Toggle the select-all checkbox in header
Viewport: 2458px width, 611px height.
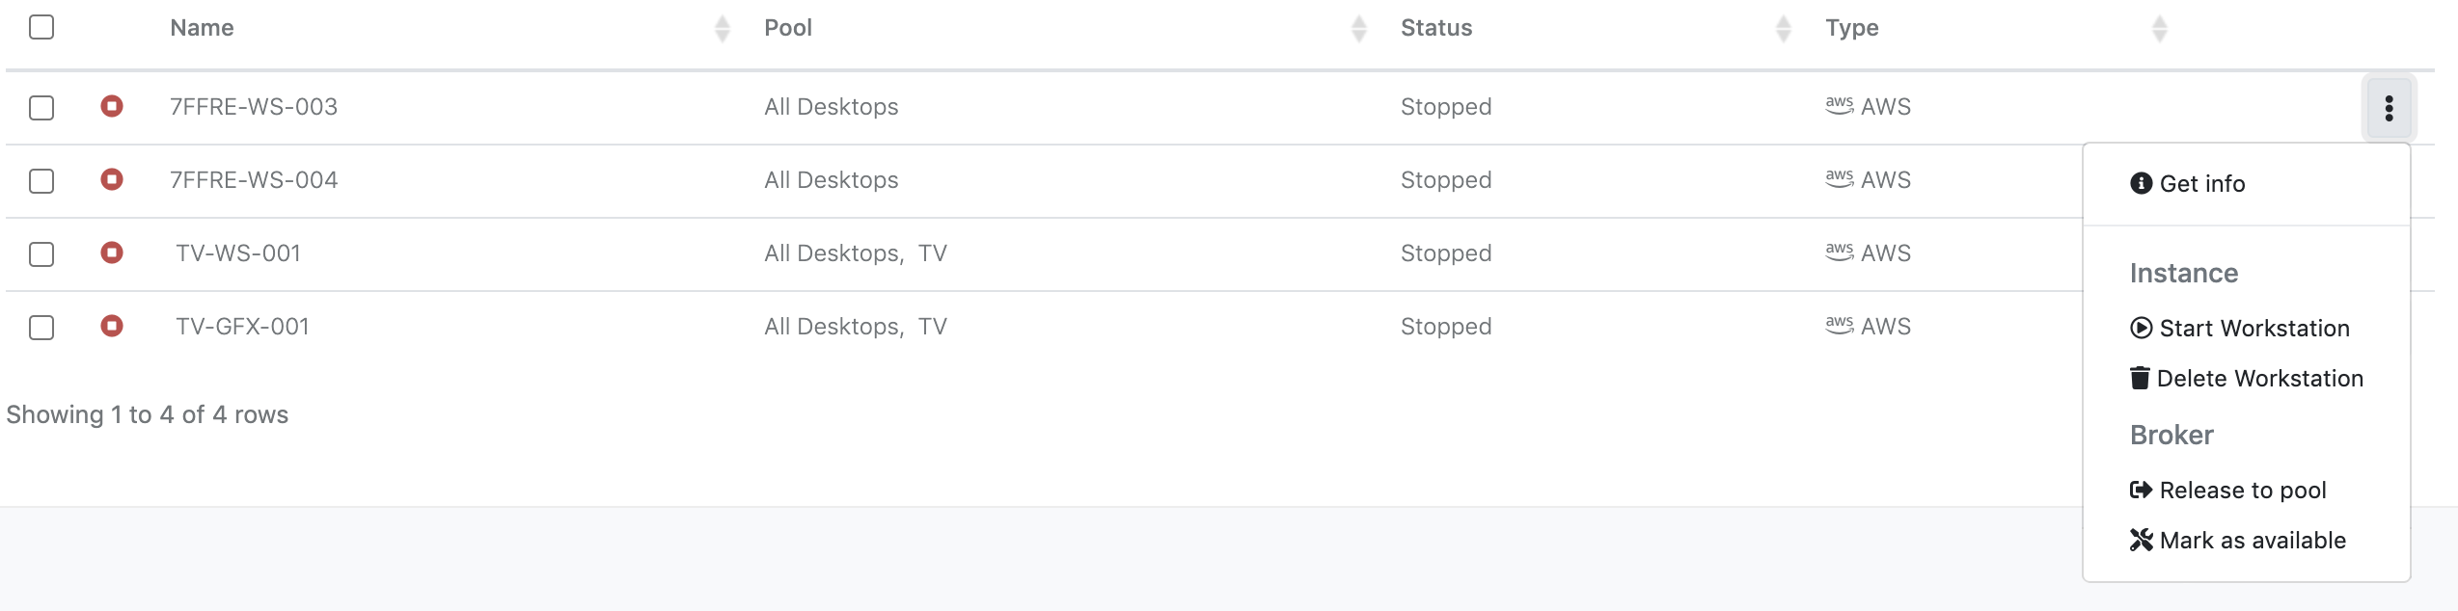pyautogui.click(x=41, y=27)
